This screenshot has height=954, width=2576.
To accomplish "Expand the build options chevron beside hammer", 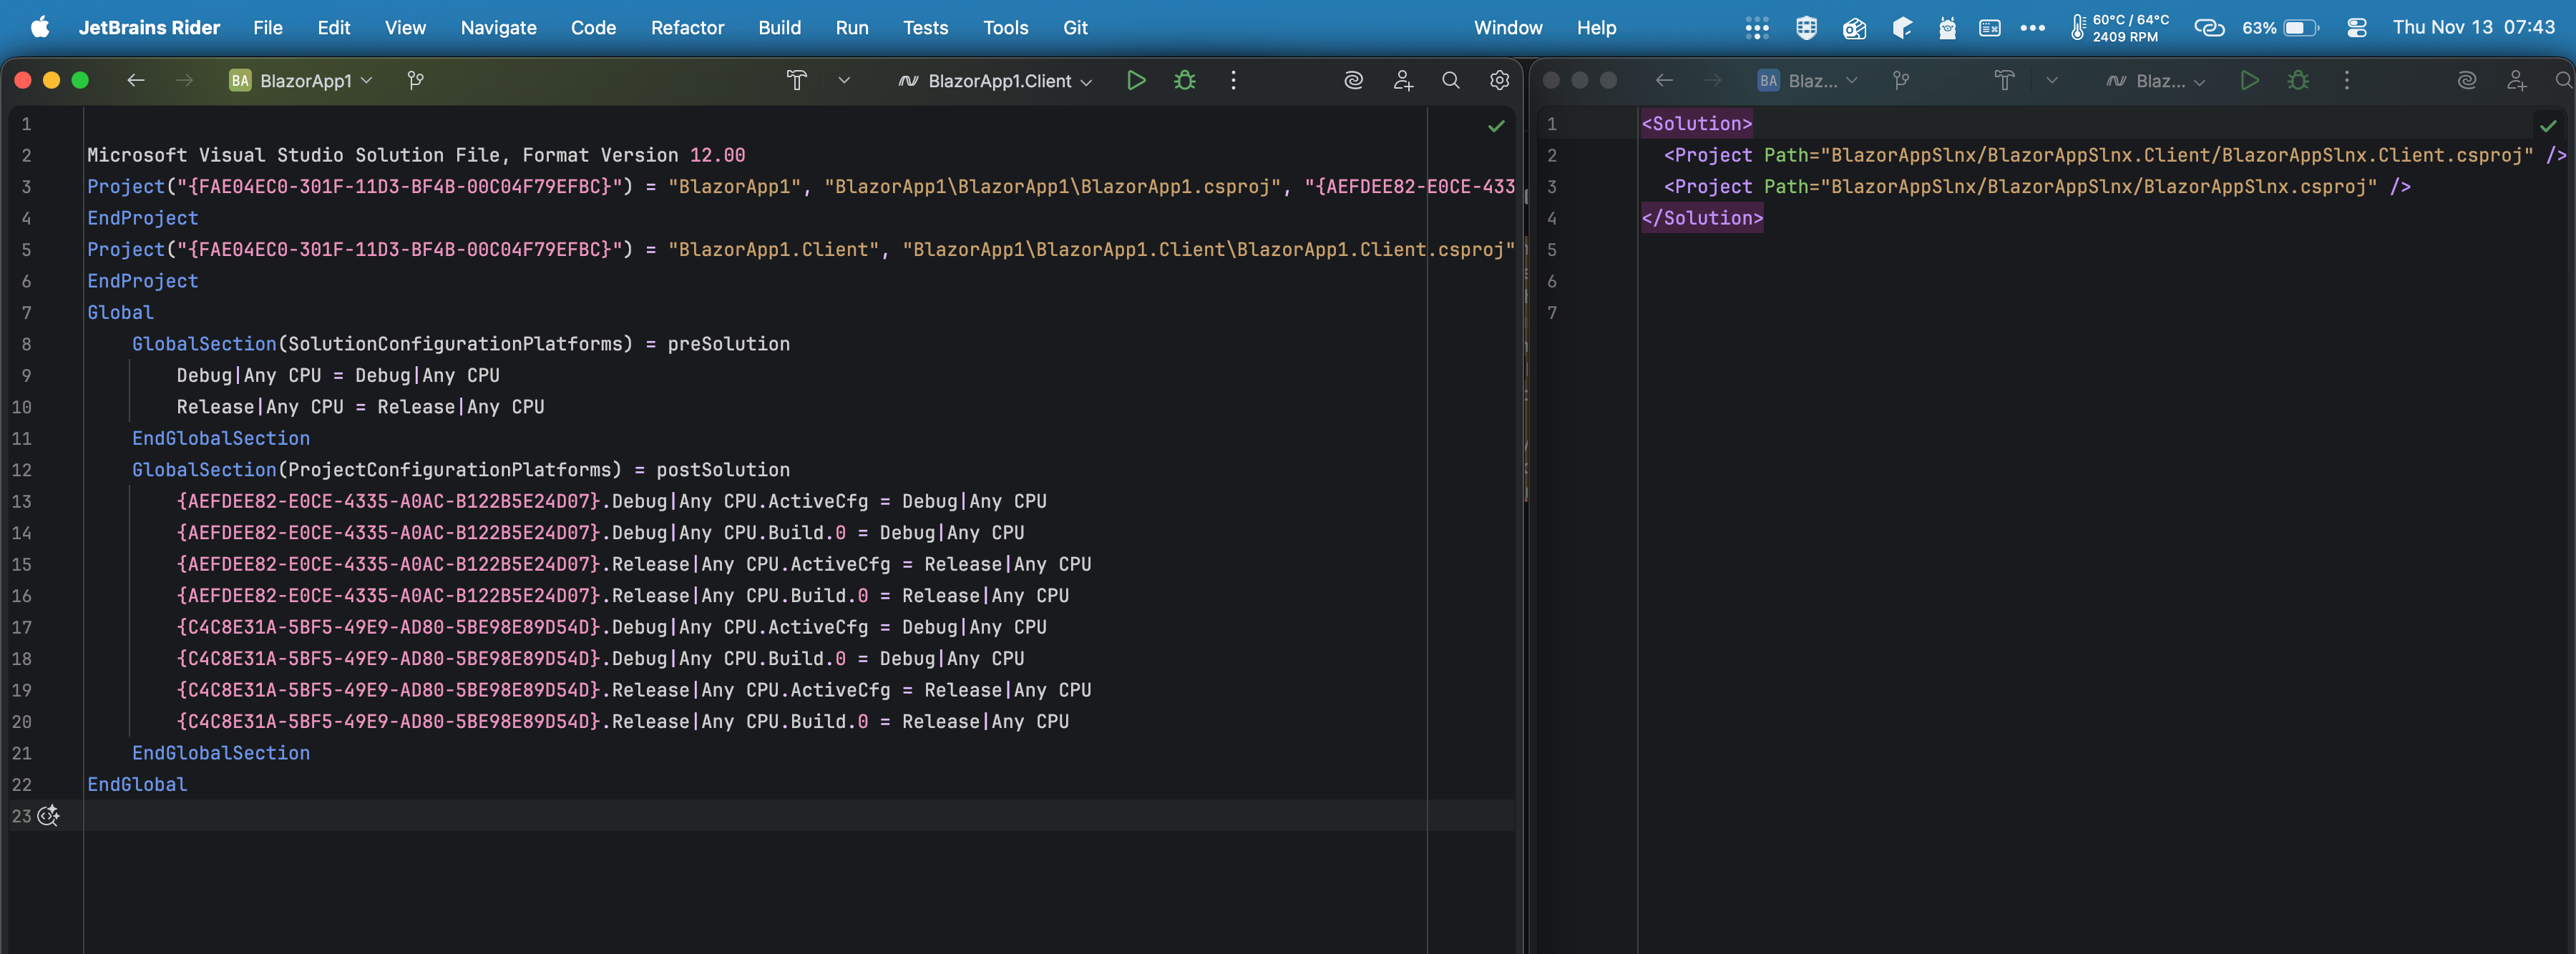I will [x=844, y=81].
